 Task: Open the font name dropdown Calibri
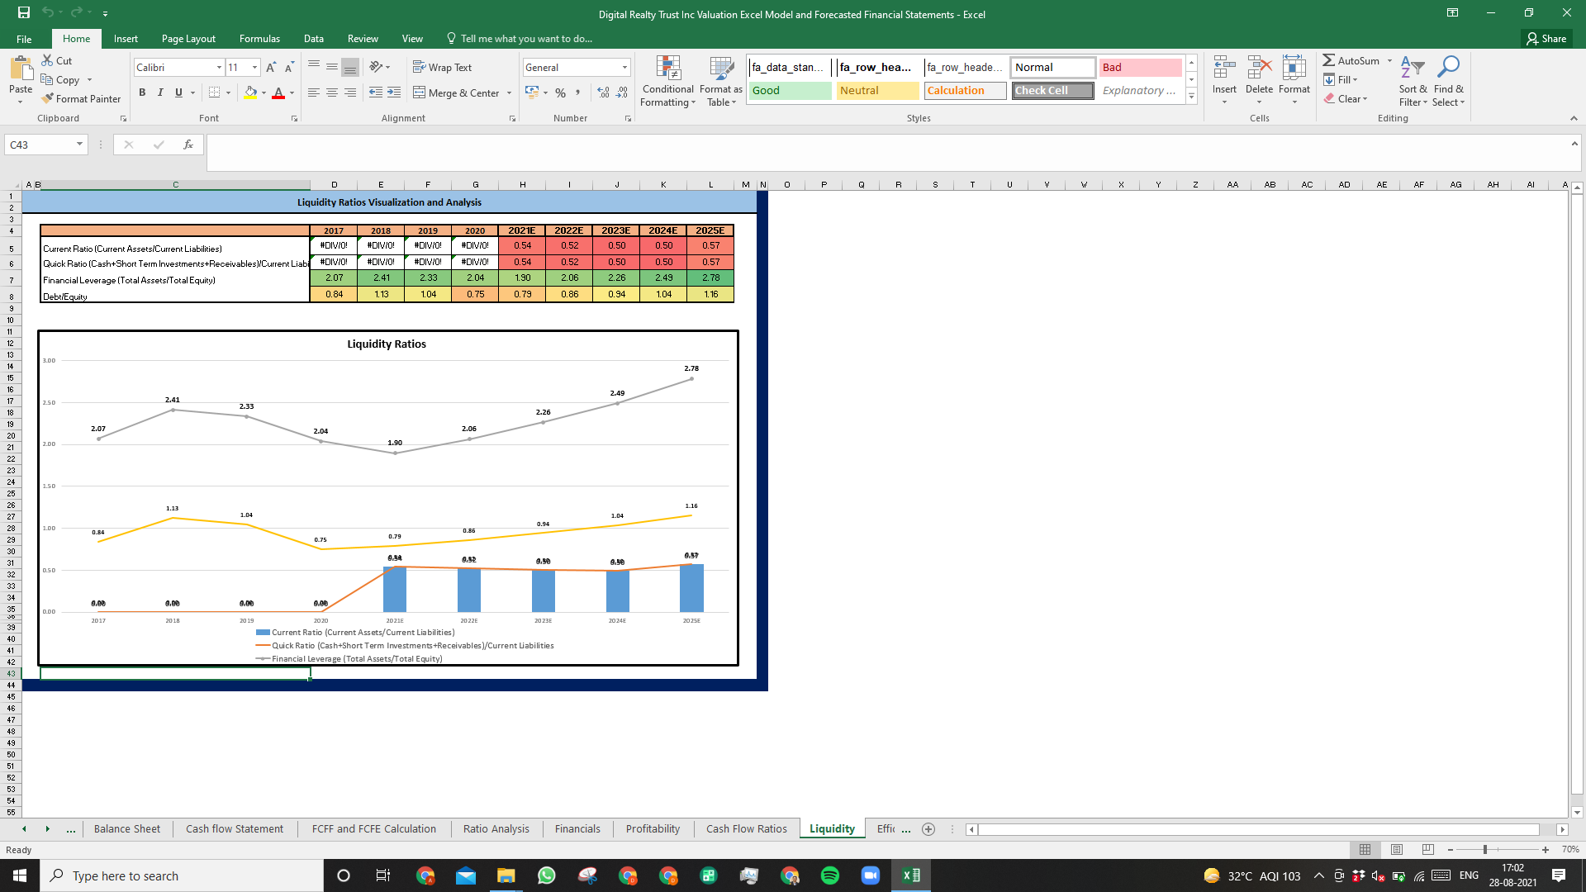[x=219, y=68]
